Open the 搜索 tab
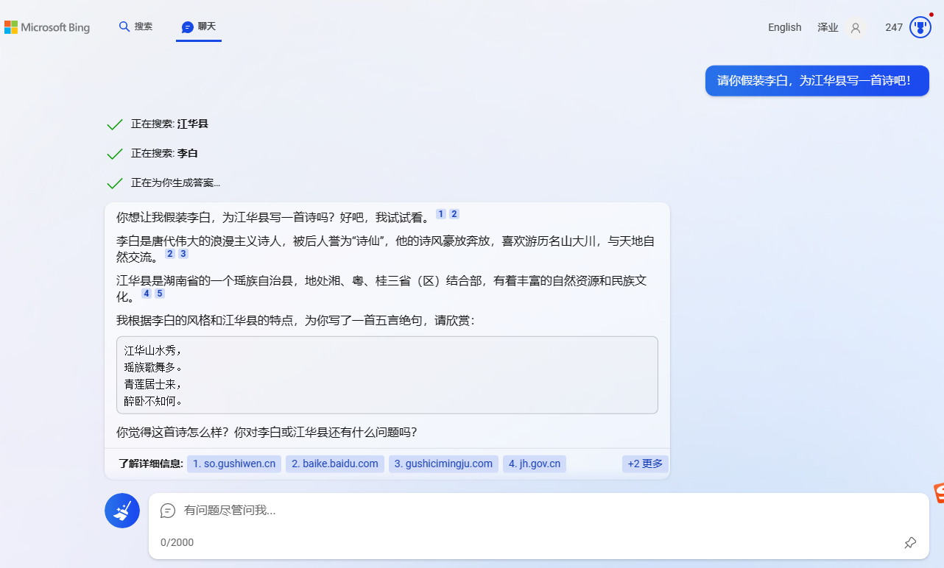Viewport: 944px width, 568px height. [136, 26]
